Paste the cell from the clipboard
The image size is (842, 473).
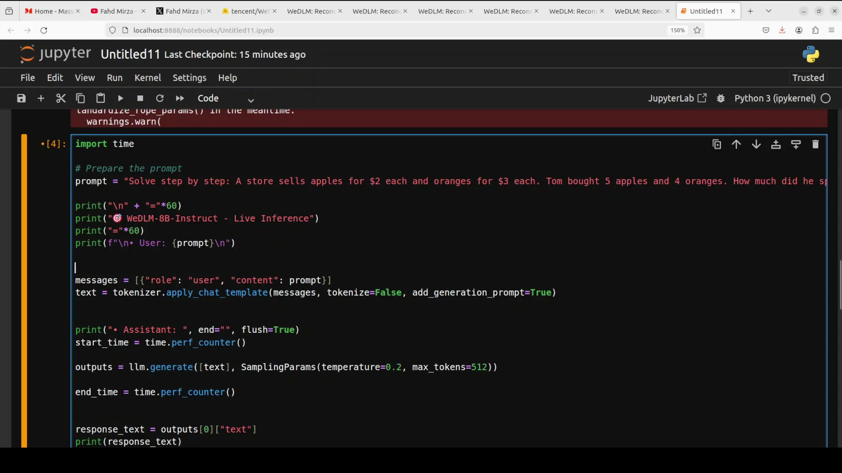tap(100, 99)
